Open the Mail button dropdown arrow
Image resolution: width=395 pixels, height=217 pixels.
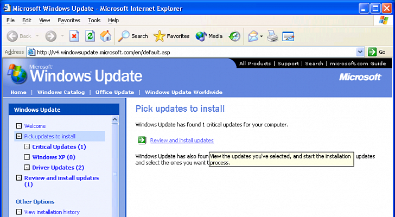pos(262,36)
